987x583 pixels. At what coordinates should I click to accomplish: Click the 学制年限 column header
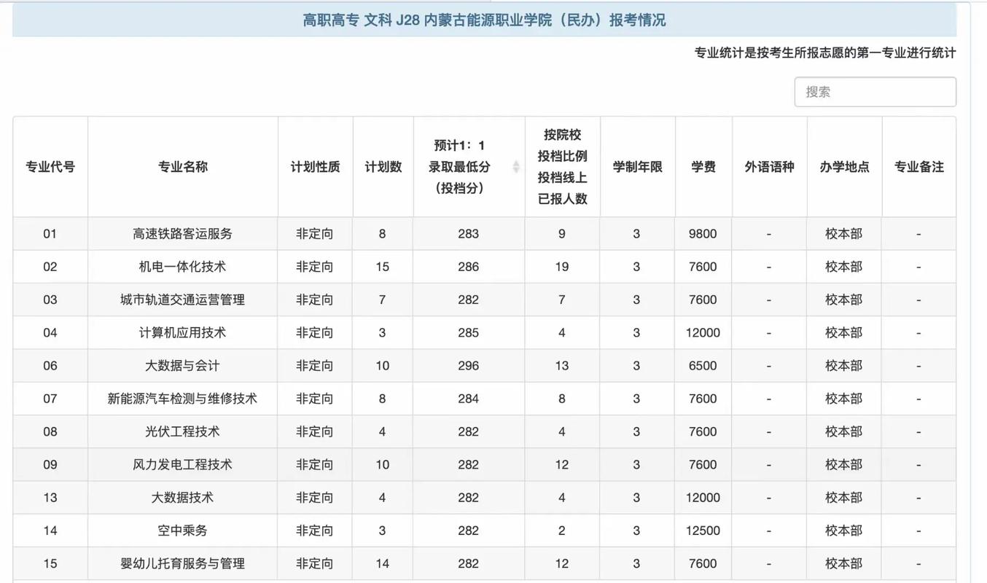click(638, 167)
